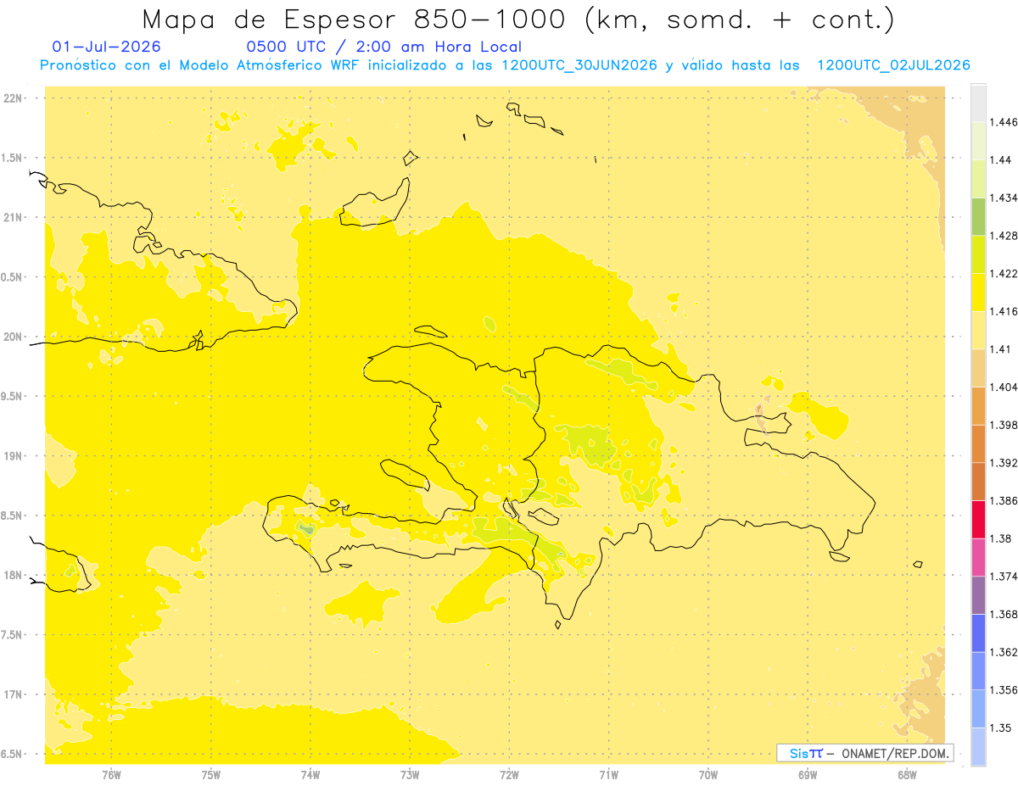Click the longitude label '73W'
Viewport: 1018px width, 786px height.
click(x=410, y=774)
